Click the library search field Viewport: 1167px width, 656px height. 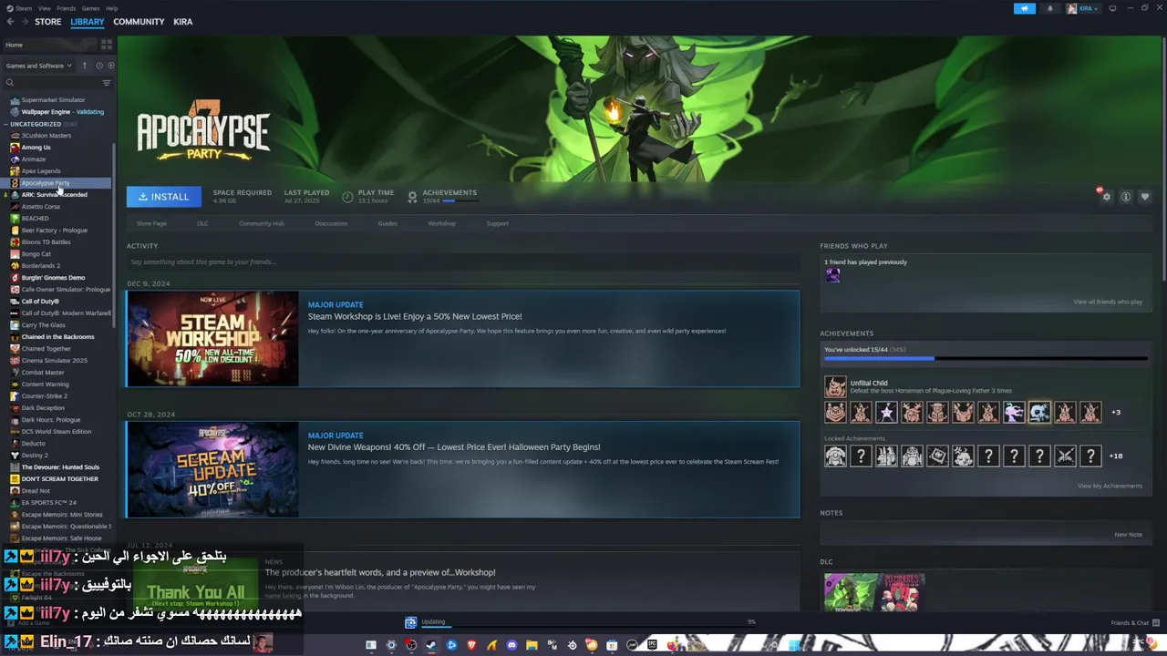pyautogui.click(x=53, y=83)
